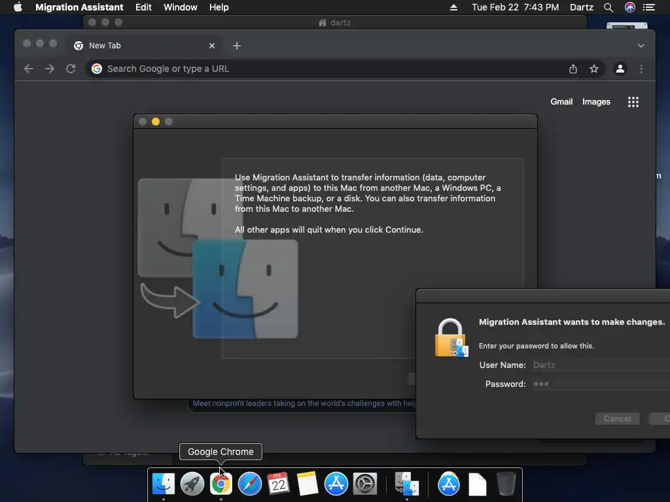Launch Launchpad rocket icon in Dock
The height and width of the screenshot is (502, 670).
[192, 484]
